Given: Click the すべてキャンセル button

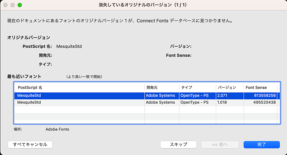Looking at the screenshot, I should click(x=30, y=144).
